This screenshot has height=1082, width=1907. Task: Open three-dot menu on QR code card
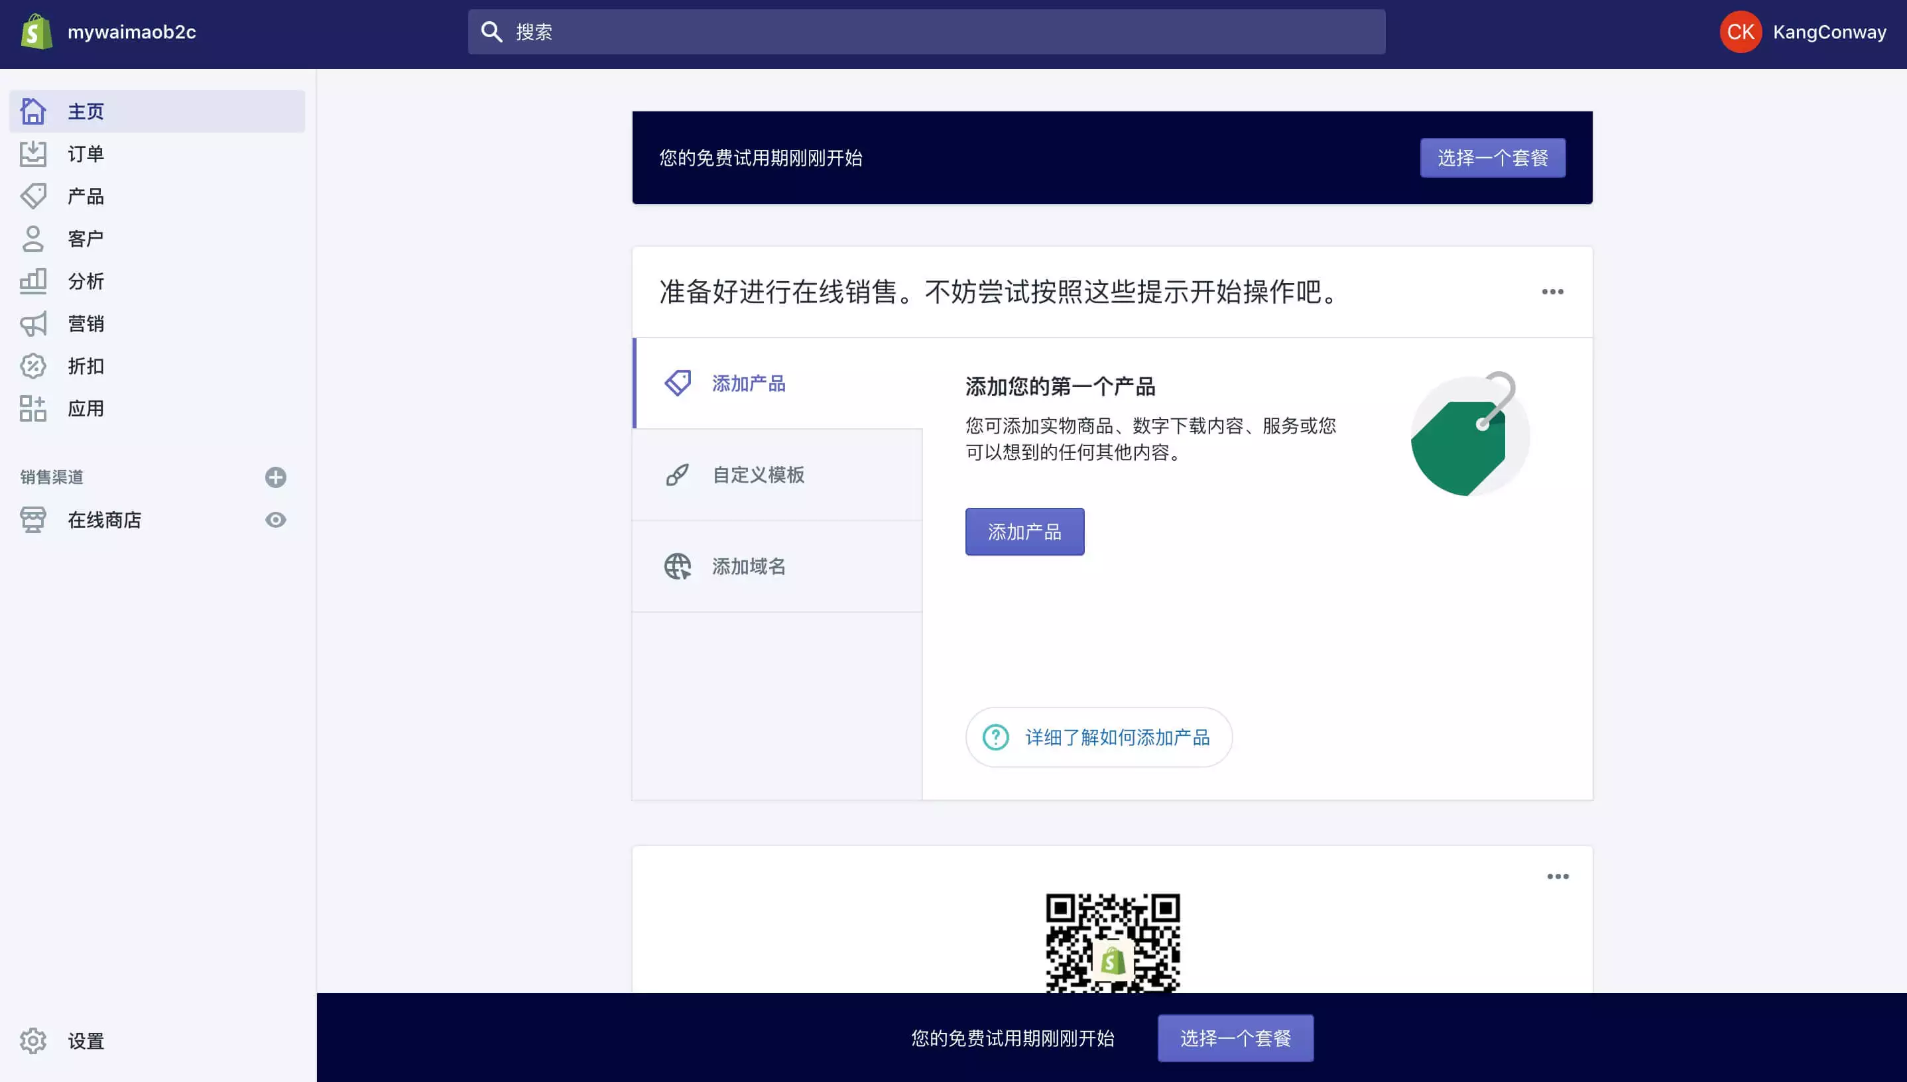tap(1558, 877)
